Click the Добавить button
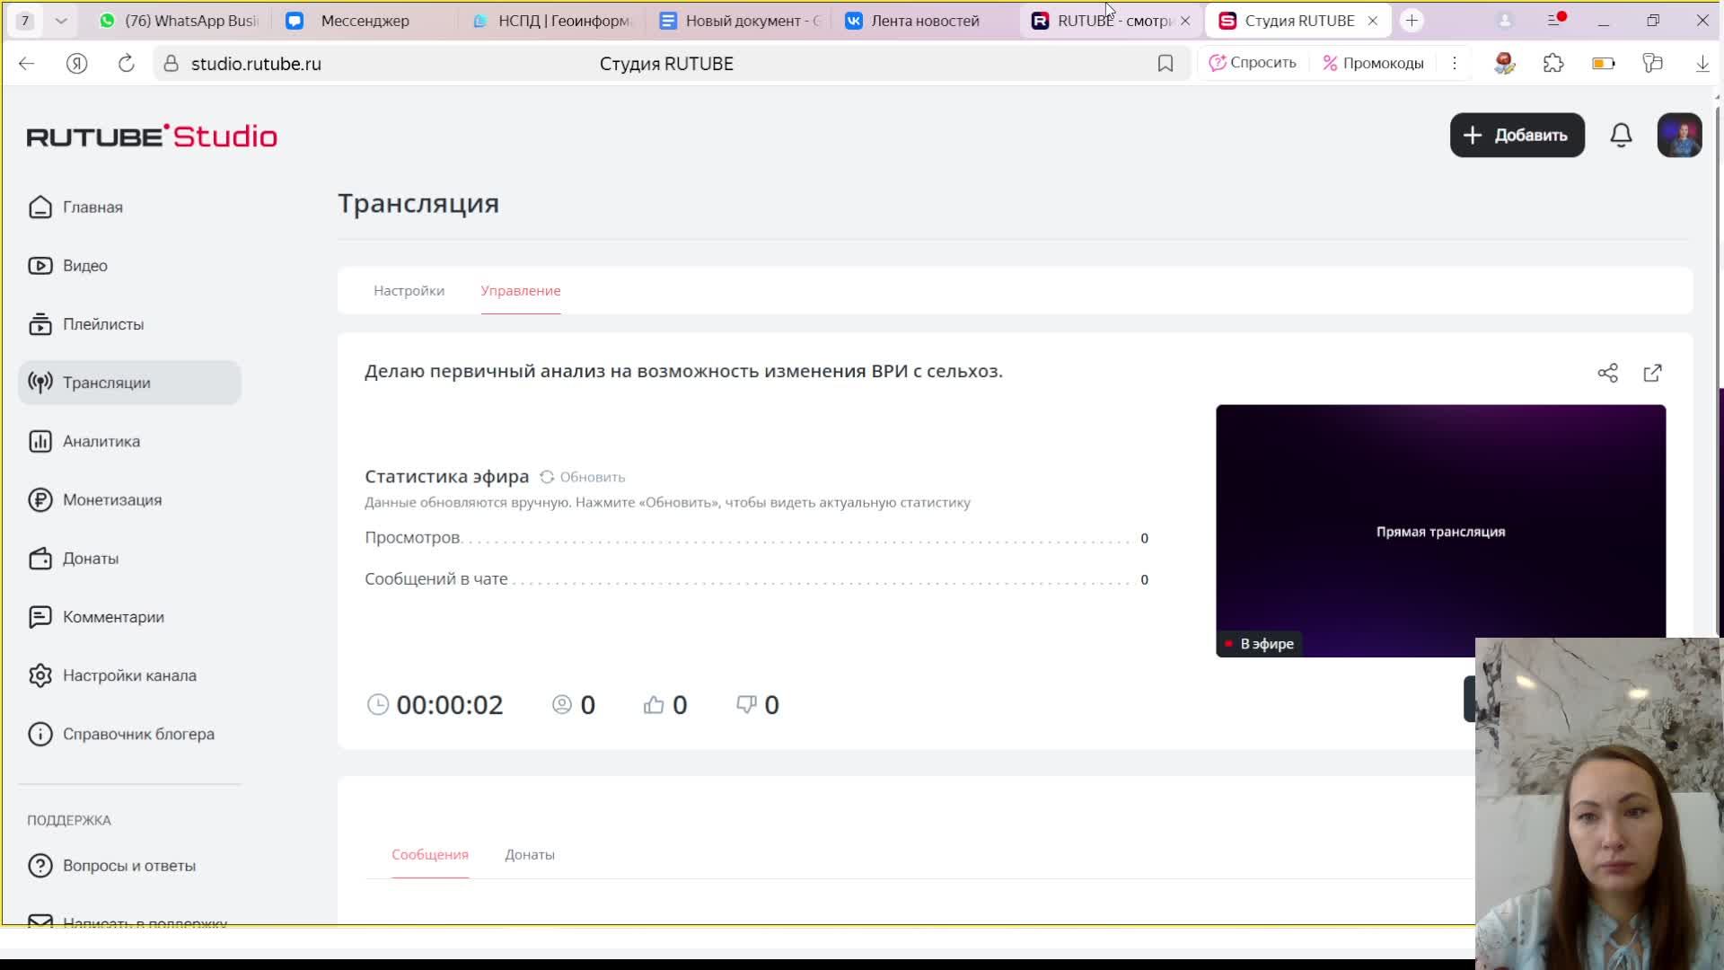This screenshot has height=970, width=1724. click(1517, 136)
